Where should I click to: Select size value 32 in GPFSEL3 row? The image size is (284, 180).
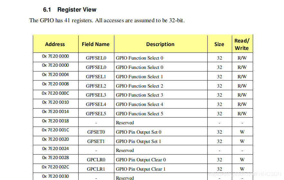(220, 95)
